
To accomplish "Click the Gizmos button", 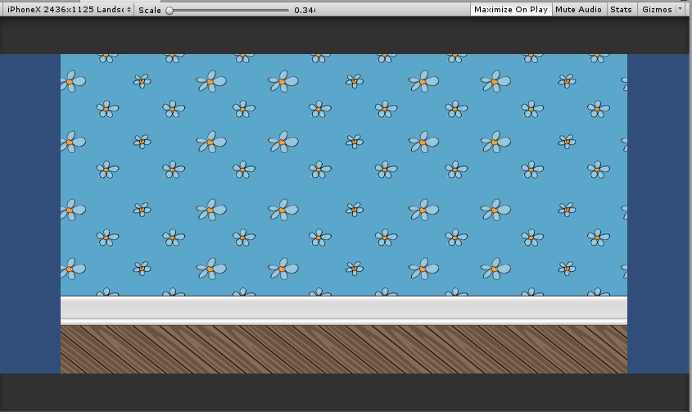I will (x=656, y=10).
